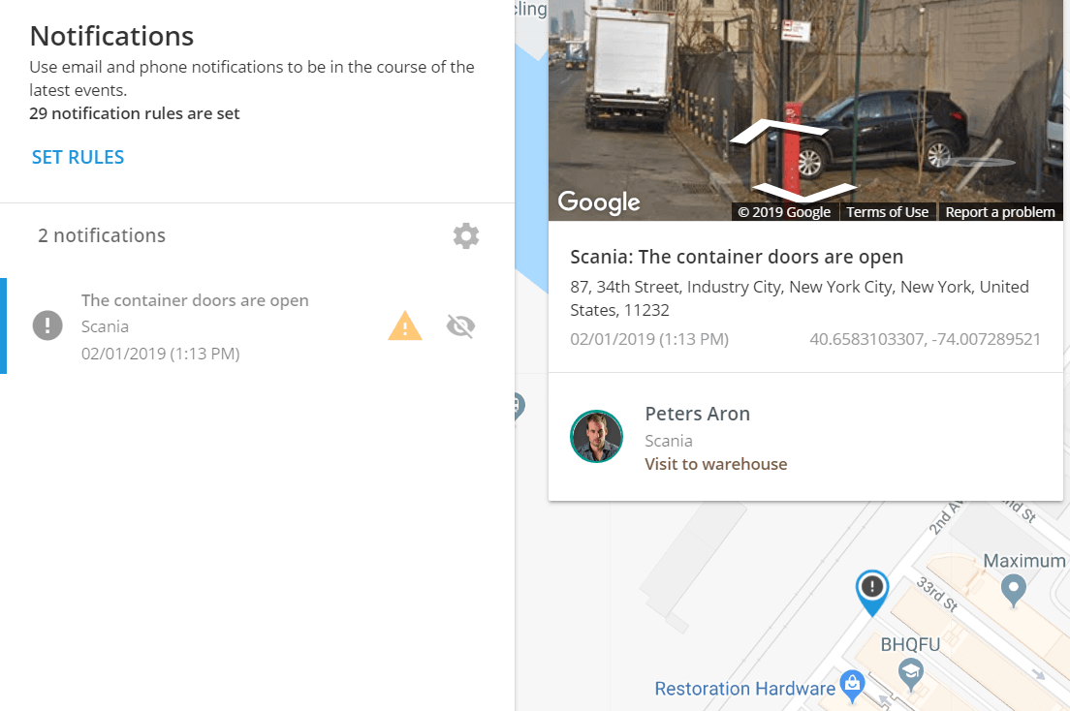Image resolution: width=1070 pixels, height=711 pixels.
Task: Hide the Scania notification with eye icon
Action: [460, 326]
